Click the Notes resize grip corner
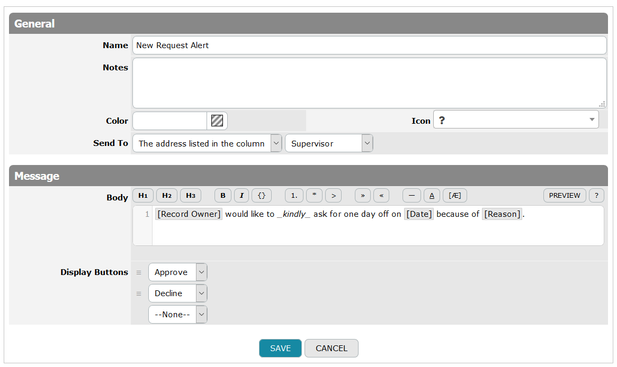This screenshot has width=617, height=367. coord(602,104)
